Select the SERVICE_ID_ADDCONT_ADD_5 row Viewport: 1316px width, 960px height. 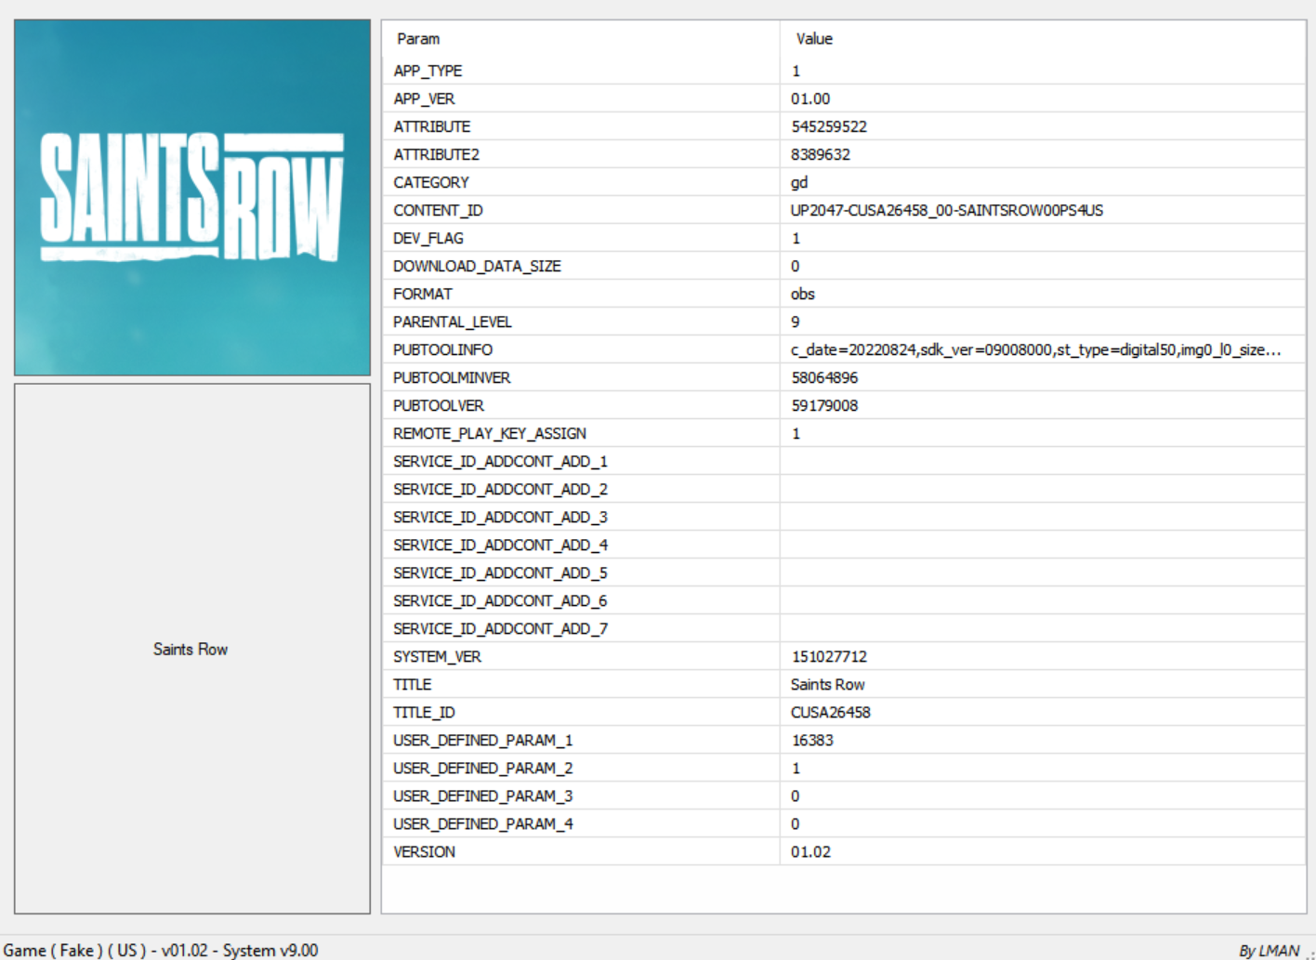(x=844, y=572)
